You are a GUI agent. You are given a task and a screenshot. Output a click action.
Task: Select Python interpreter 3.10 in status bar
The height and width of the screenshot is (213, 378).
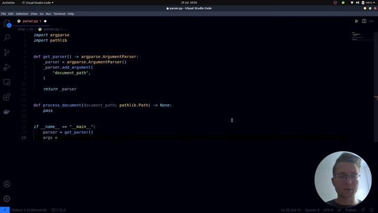[x=29, y=210]
